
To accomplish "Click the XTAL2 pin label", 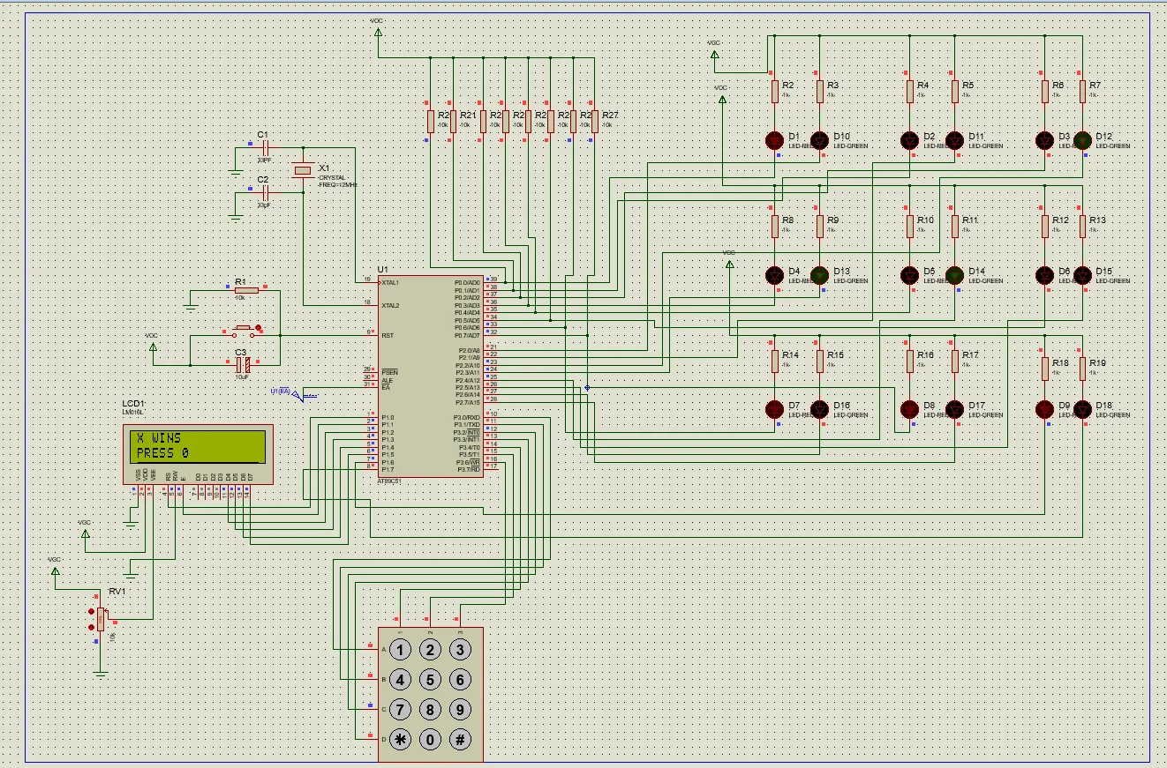I will click(x=392, y=305).
